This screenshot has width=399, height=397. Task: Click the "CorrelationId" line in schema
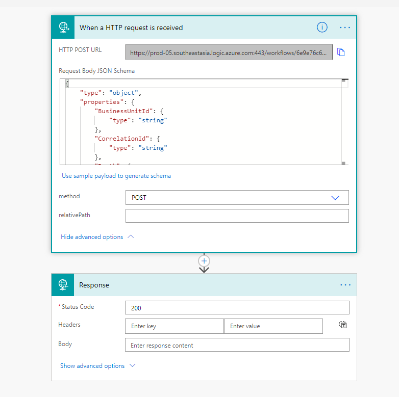click(127, 139)
